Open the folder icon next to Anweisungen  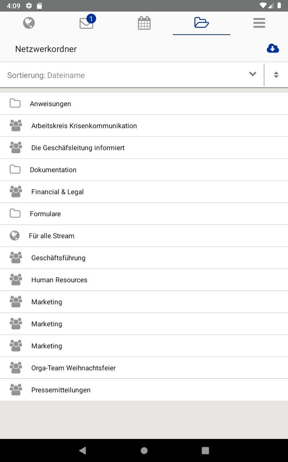(15, 103)
